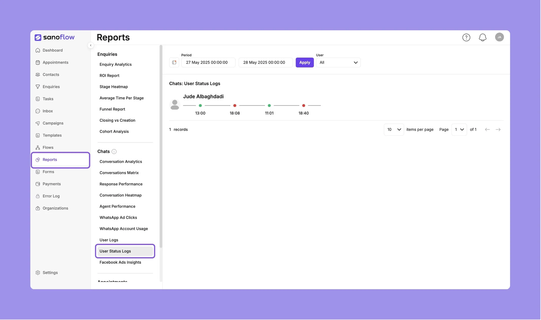Open WhatsApp Account Usage report
Image resolution: width=541 pixels, height=320 pixels.
[x=124, y=229]
